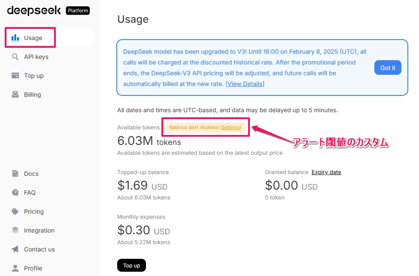The image size is (419, 276).
Task: Click the Integration layers icon
Action: tap(15, 230)
